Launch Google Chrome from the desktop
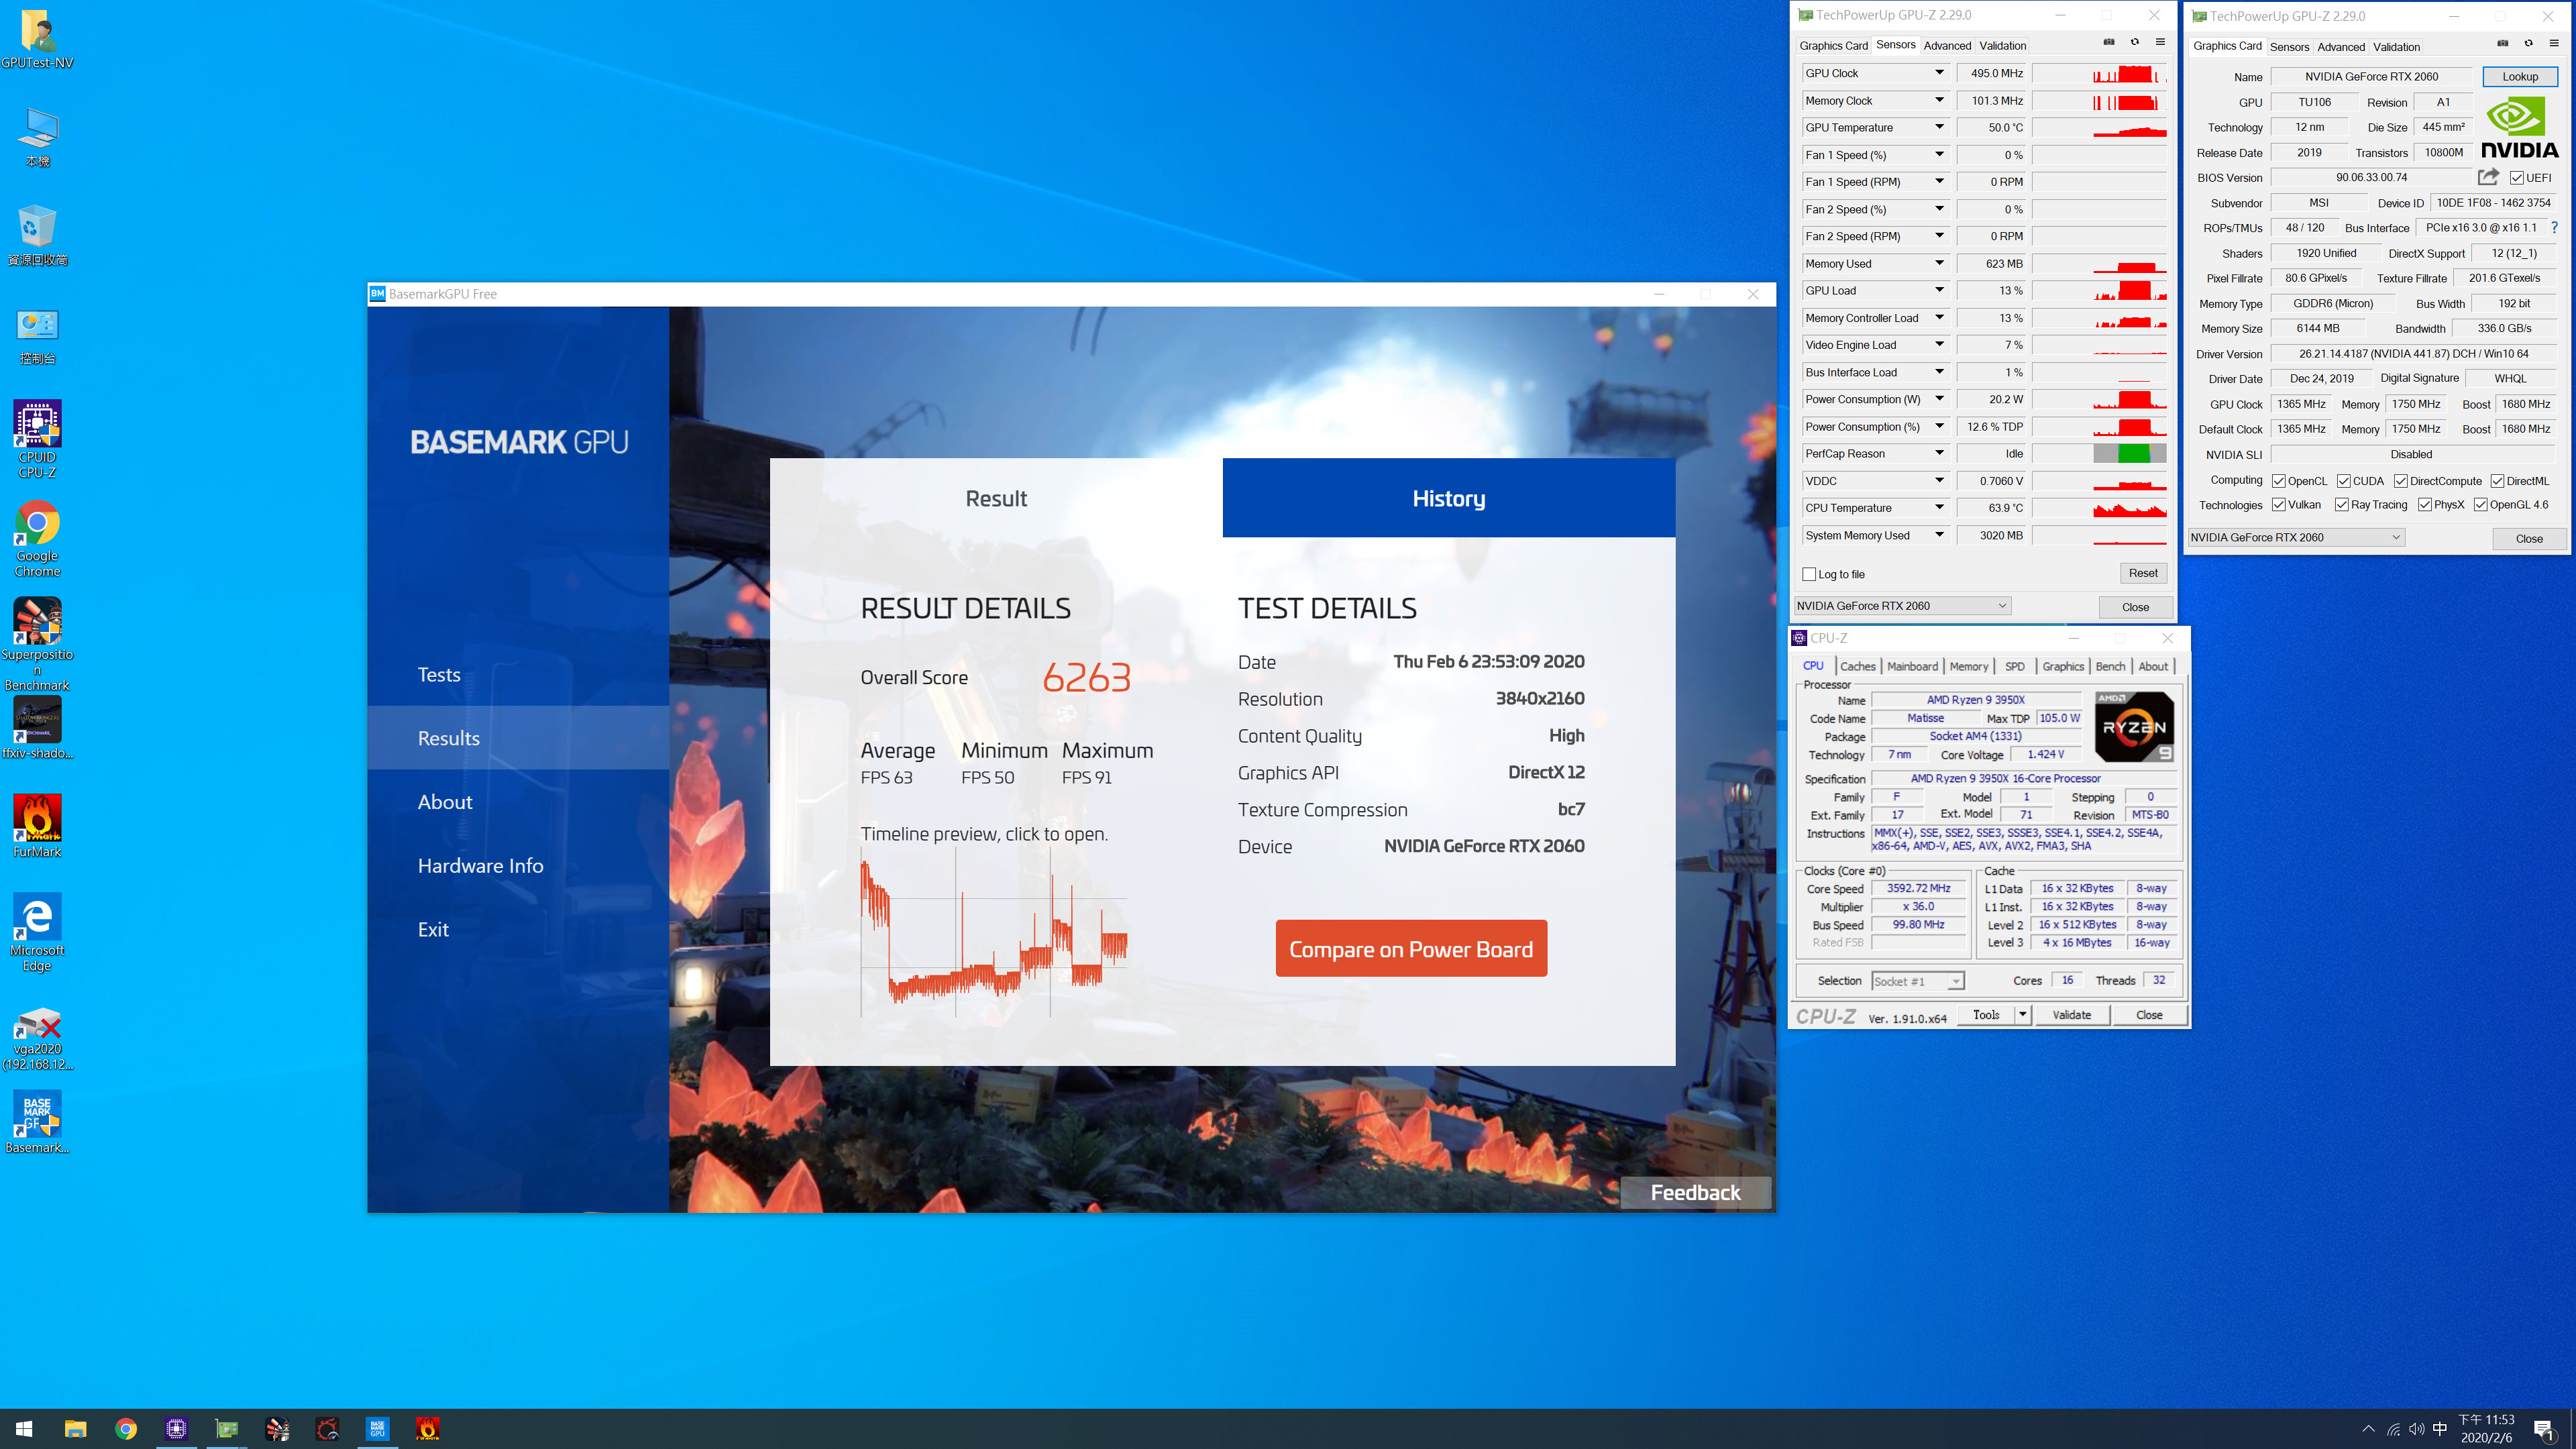 (x=37, y=538)
